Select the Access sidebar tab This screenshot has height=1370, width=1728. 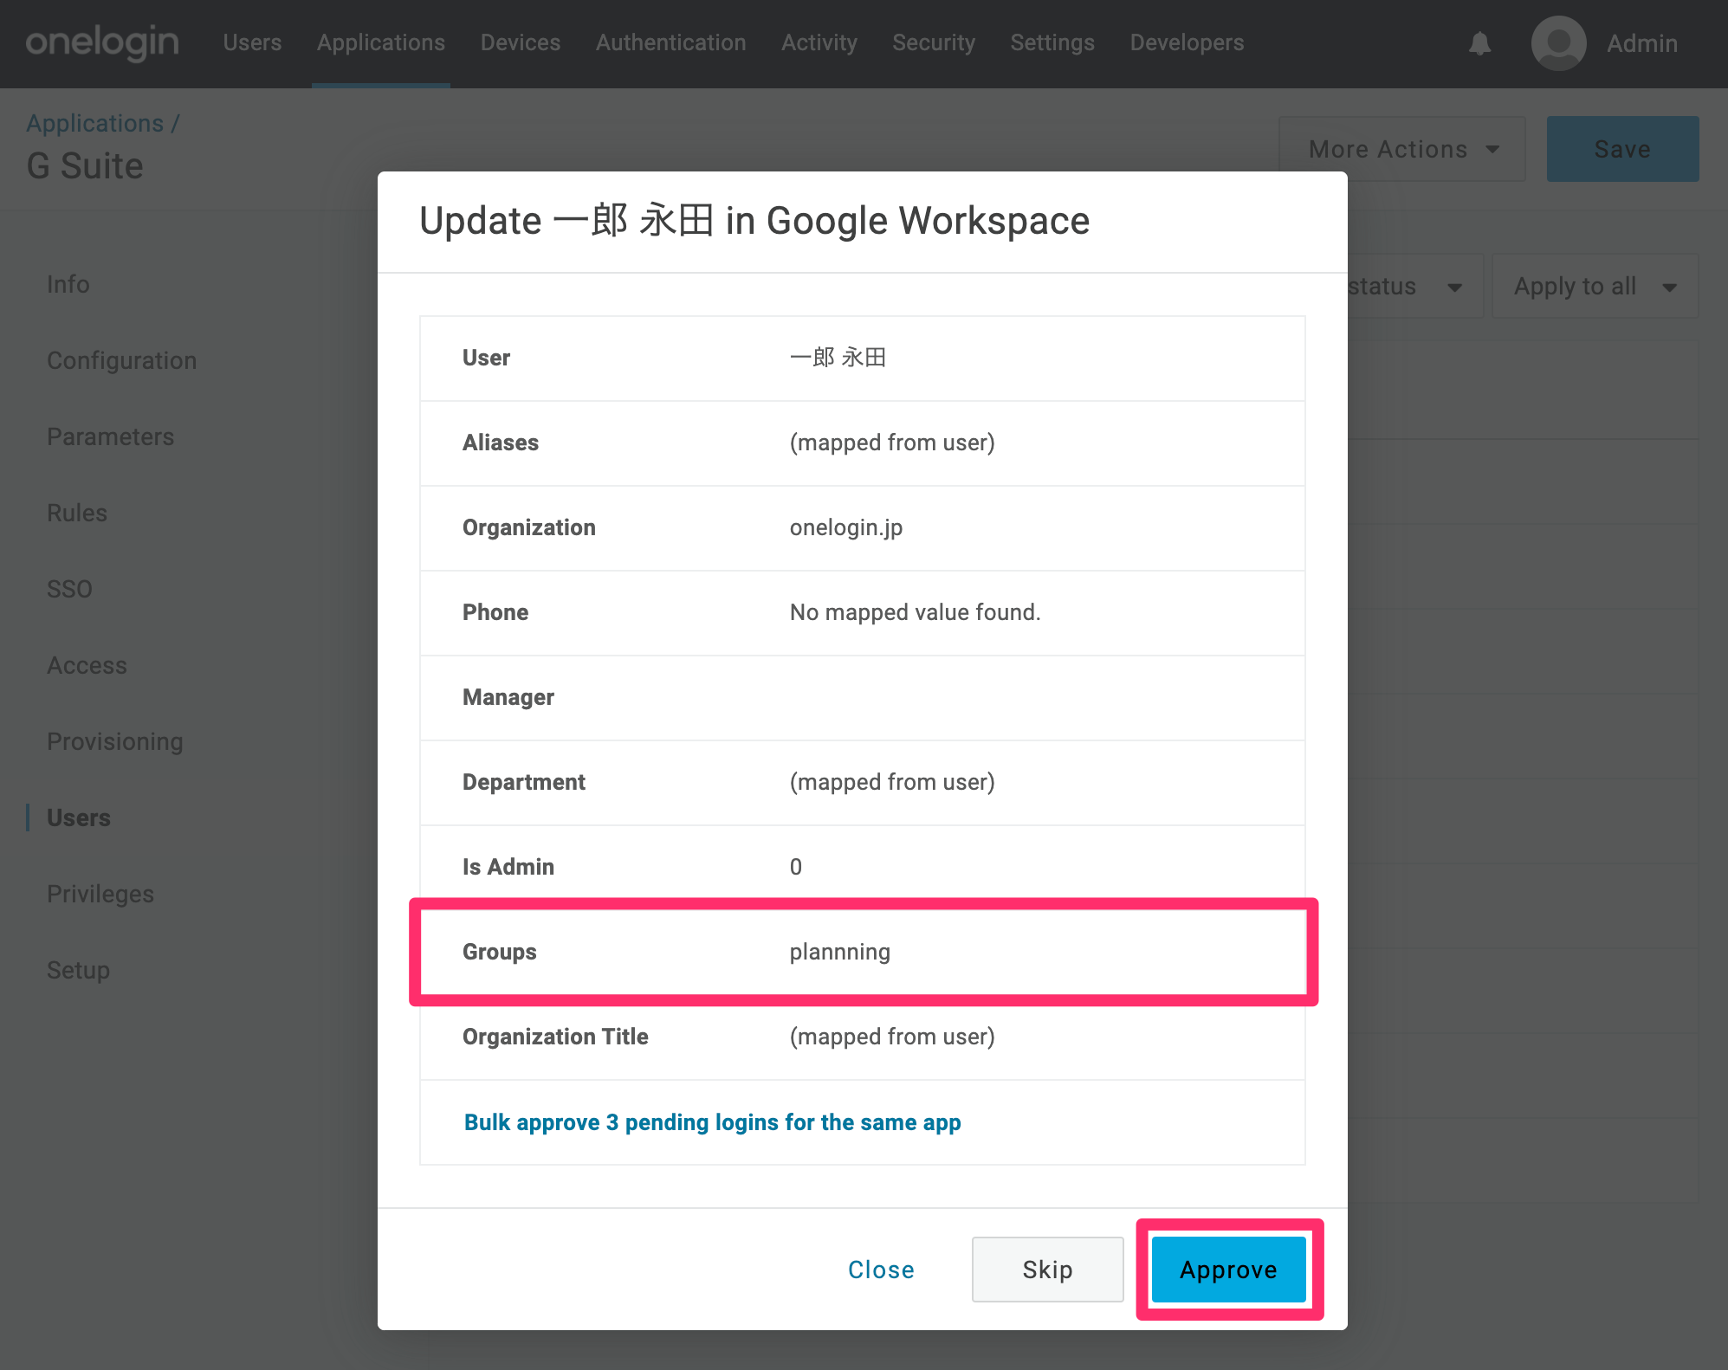(87, 665)
